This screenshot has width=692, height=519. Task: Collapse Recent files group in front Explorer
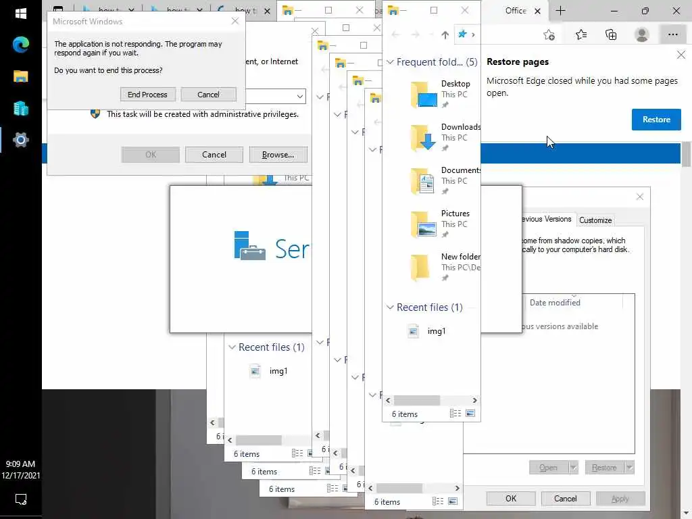point(390,307)
